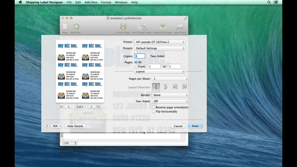Click the Print Single Label icon

tap(142, 27)
